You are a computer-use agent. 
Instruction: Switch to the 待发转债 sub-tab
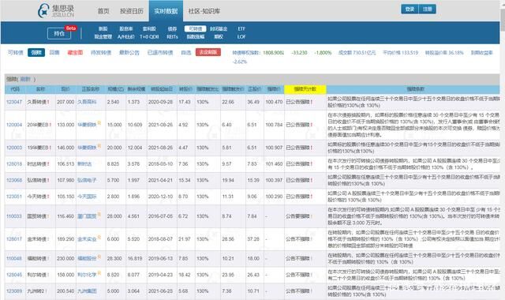(101, 53)
